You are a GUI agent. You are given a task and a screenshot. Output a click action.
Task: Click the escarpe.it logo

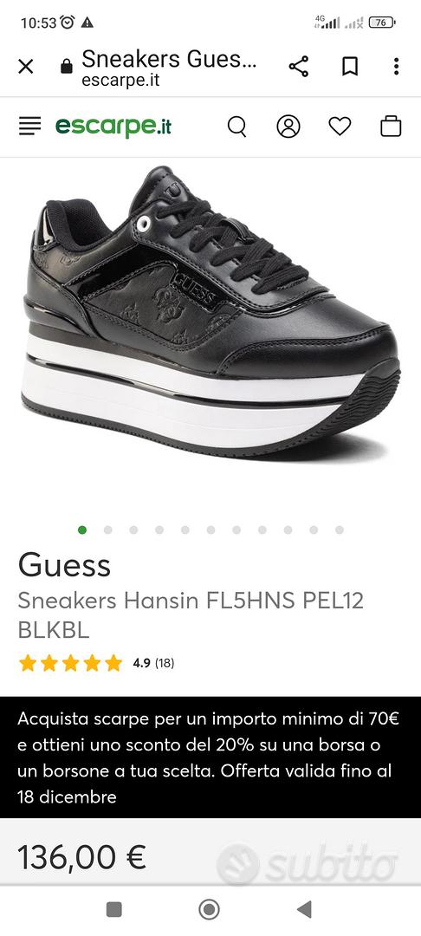point(113,126)
